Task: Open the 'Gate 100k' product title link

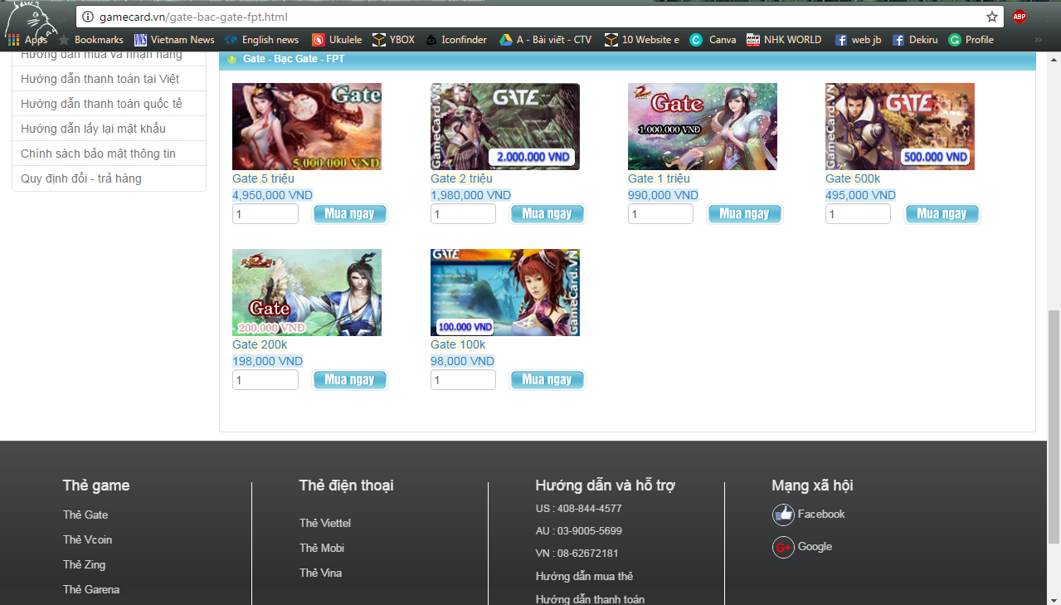Action: pyautogui.click(x=458, y=344)
